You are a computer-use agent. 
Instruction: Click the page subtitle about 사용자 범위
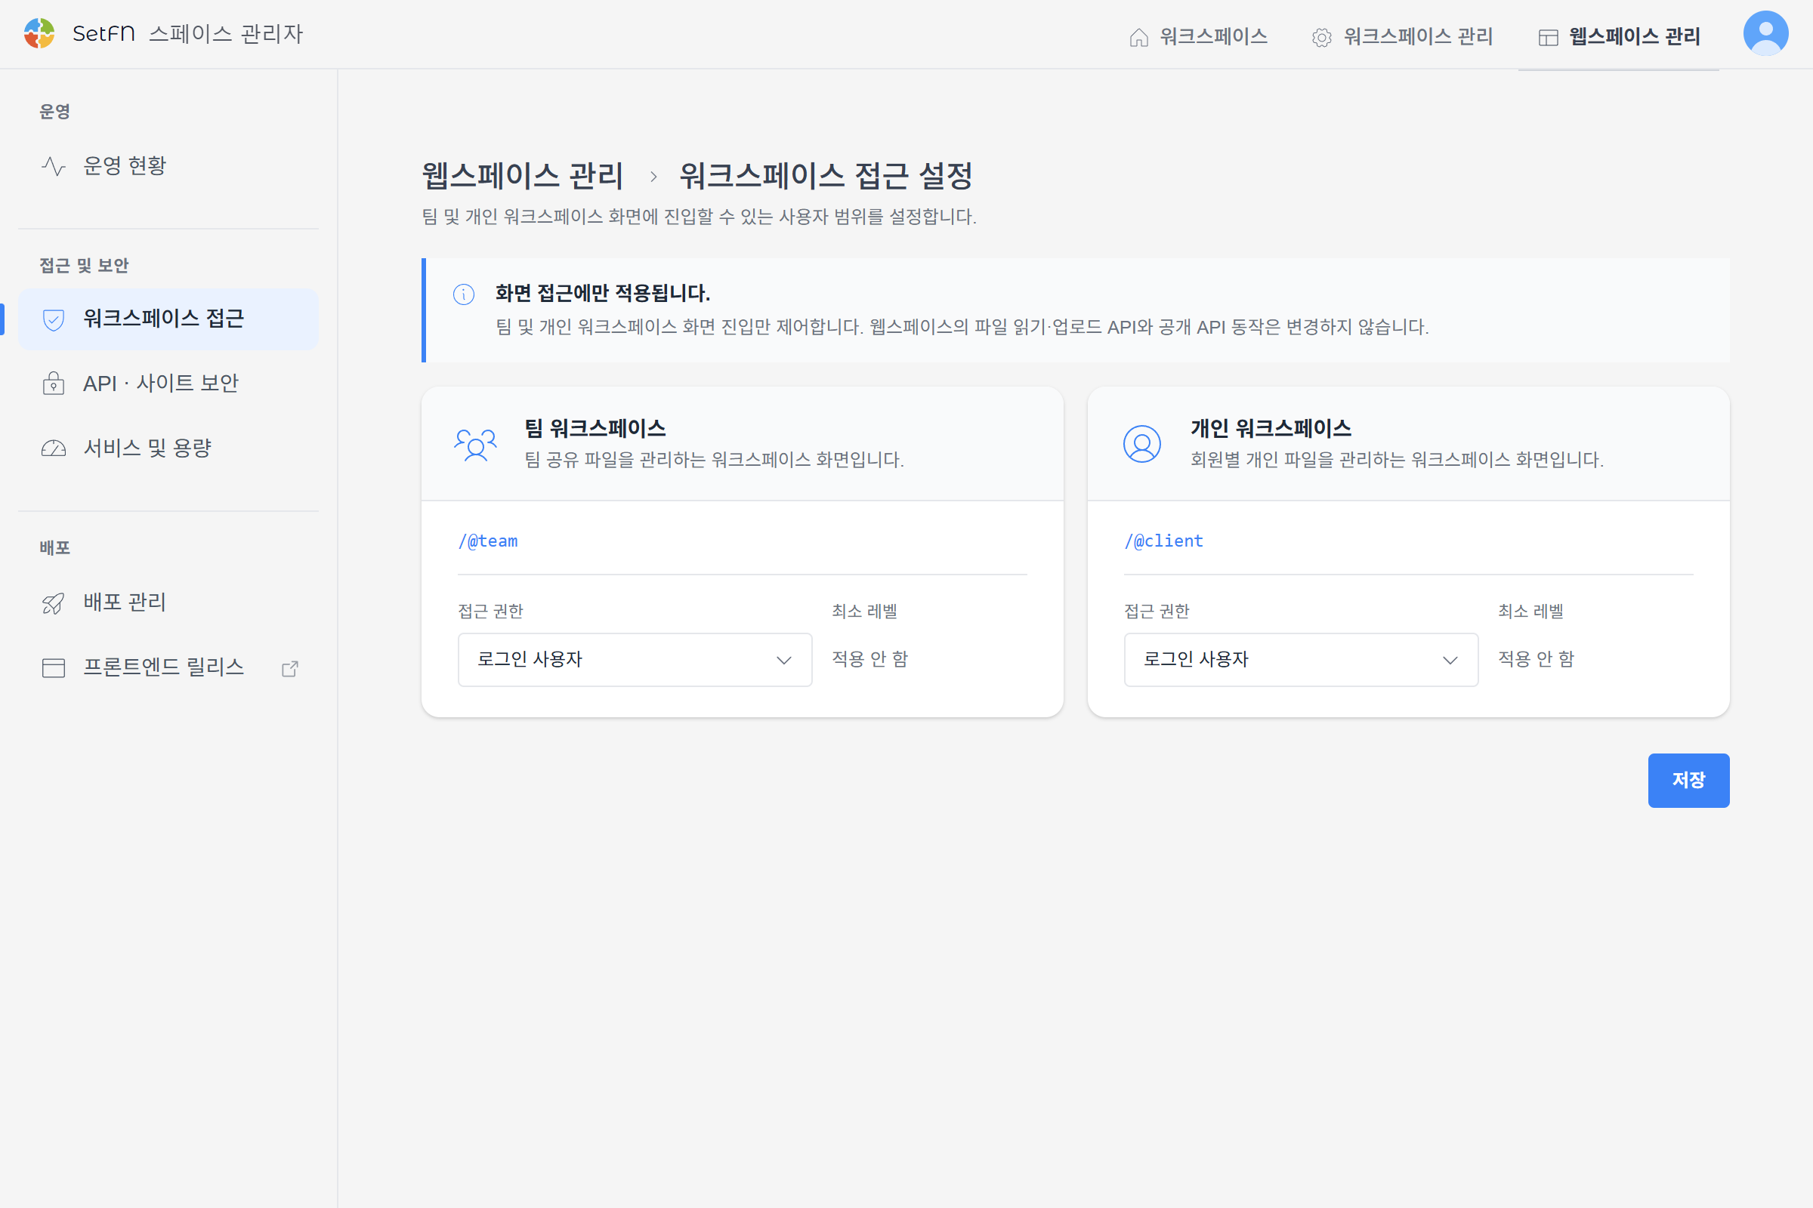coord(700,217)
